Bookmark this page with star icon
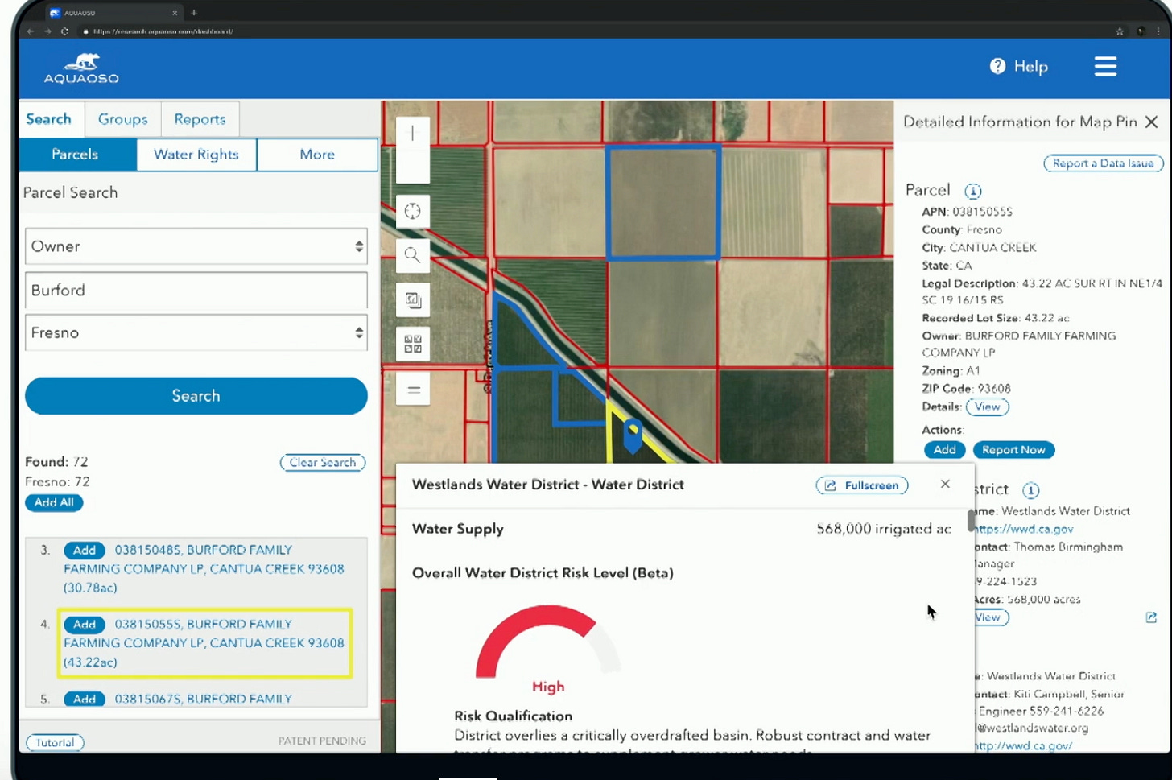Screen dimensions: 1172x780 tap(1120, 31)
